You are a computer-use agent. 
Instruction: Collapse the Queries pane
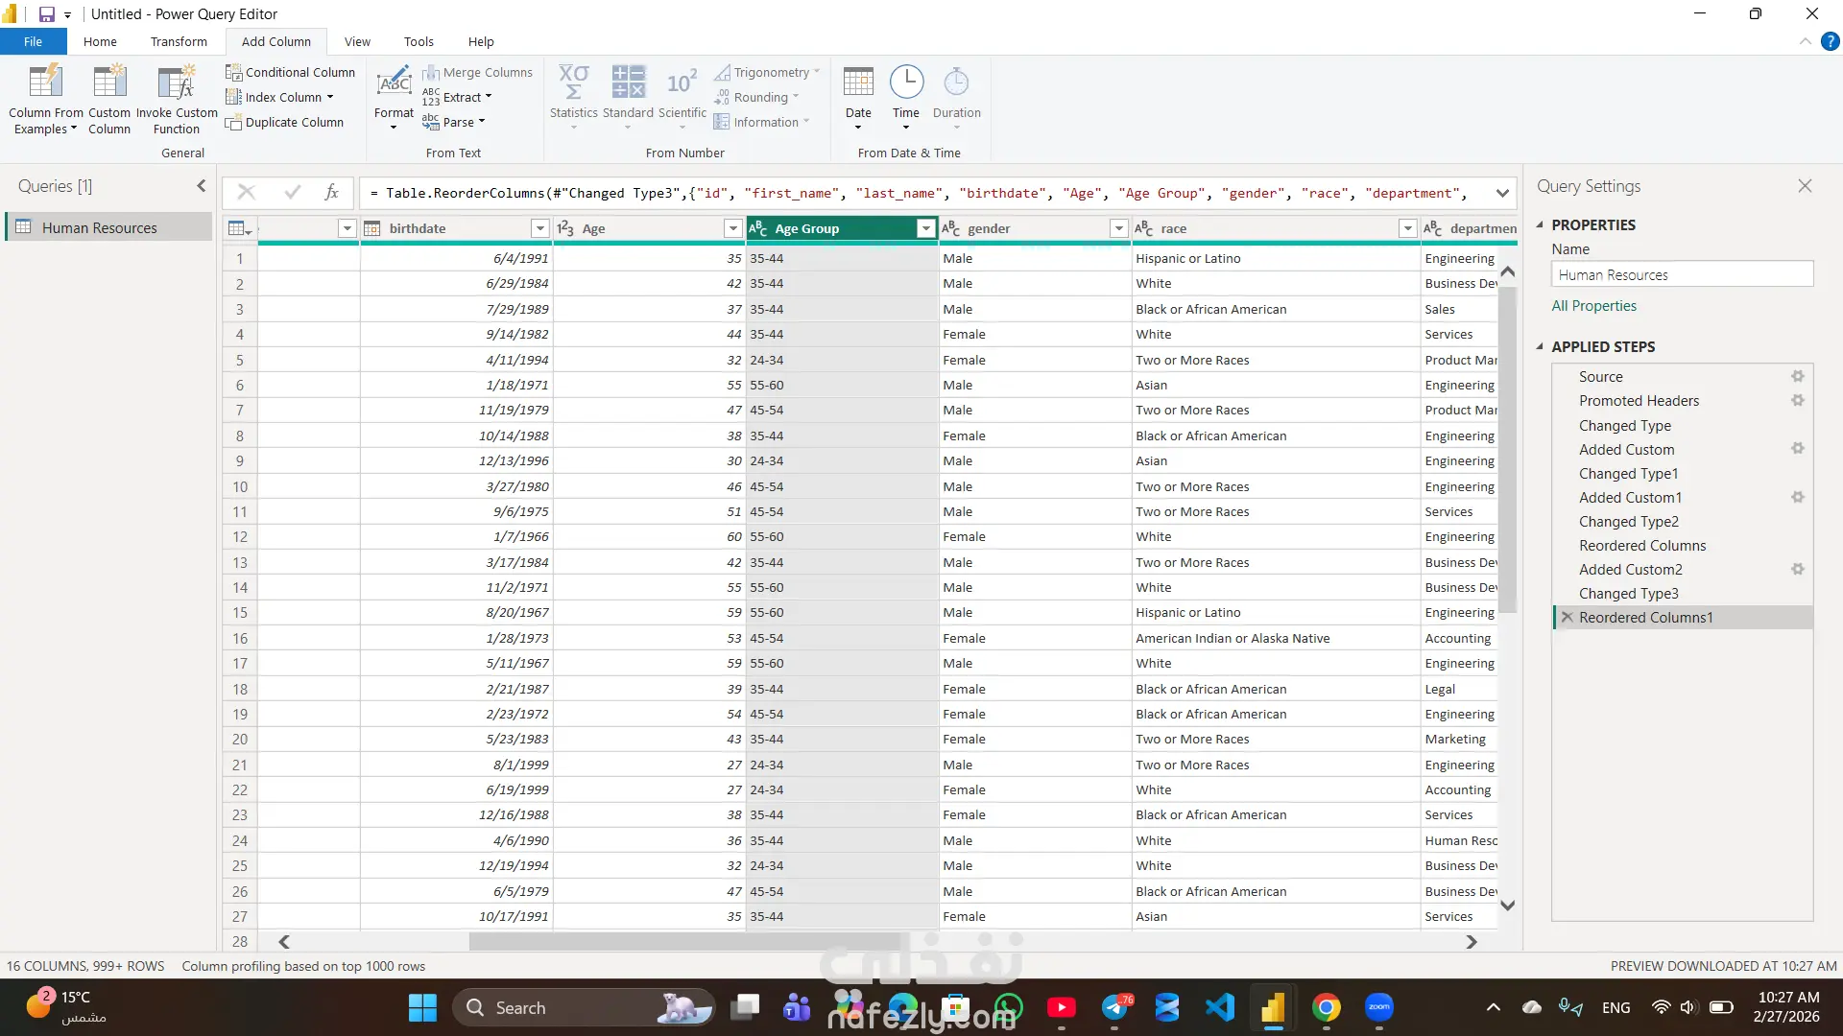tap(202, 186)
